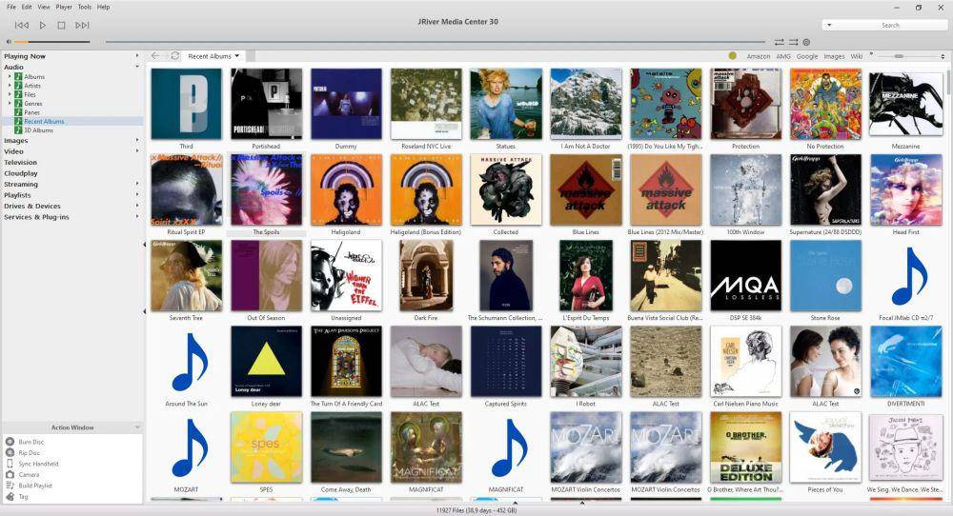Open the Television section
The width and height of the screenshot is (953, 516).
coord(21,162)
